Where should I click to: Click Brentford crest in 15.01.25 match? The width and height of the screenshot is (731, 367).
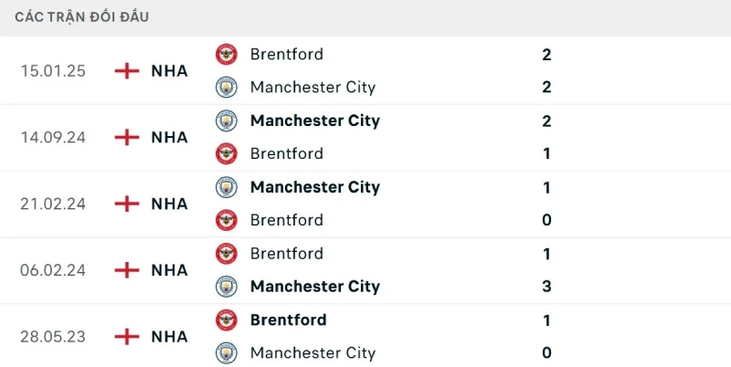pyautogui.click(x=226, y=54)
